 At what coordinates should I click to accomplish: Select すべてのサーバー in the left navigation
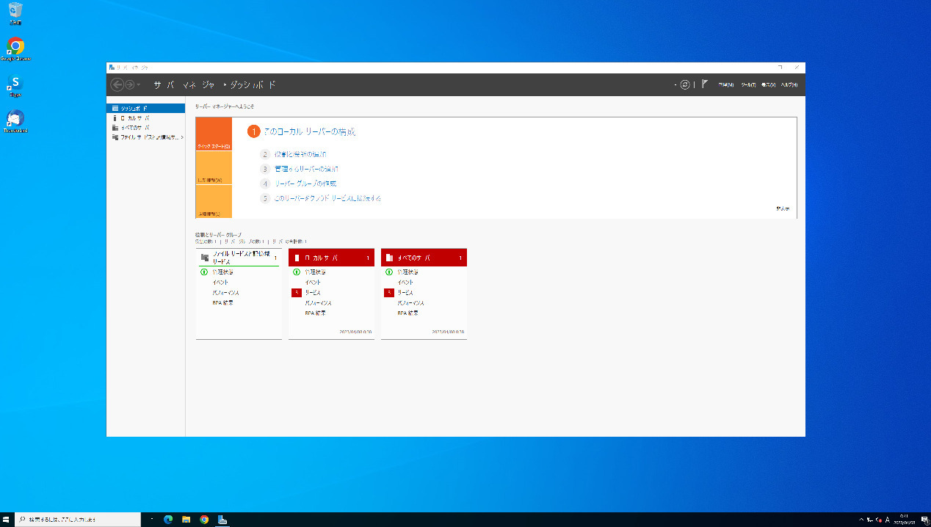[145, 127]
